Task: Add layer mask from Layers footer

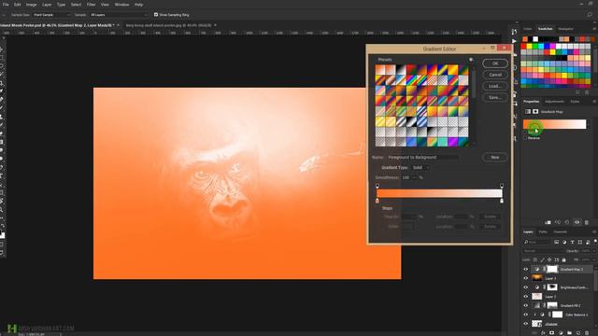Action: point(552,333)
